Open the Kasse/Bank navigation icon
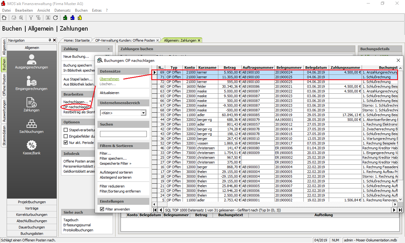405x243 pixels. tap(31, 147)
